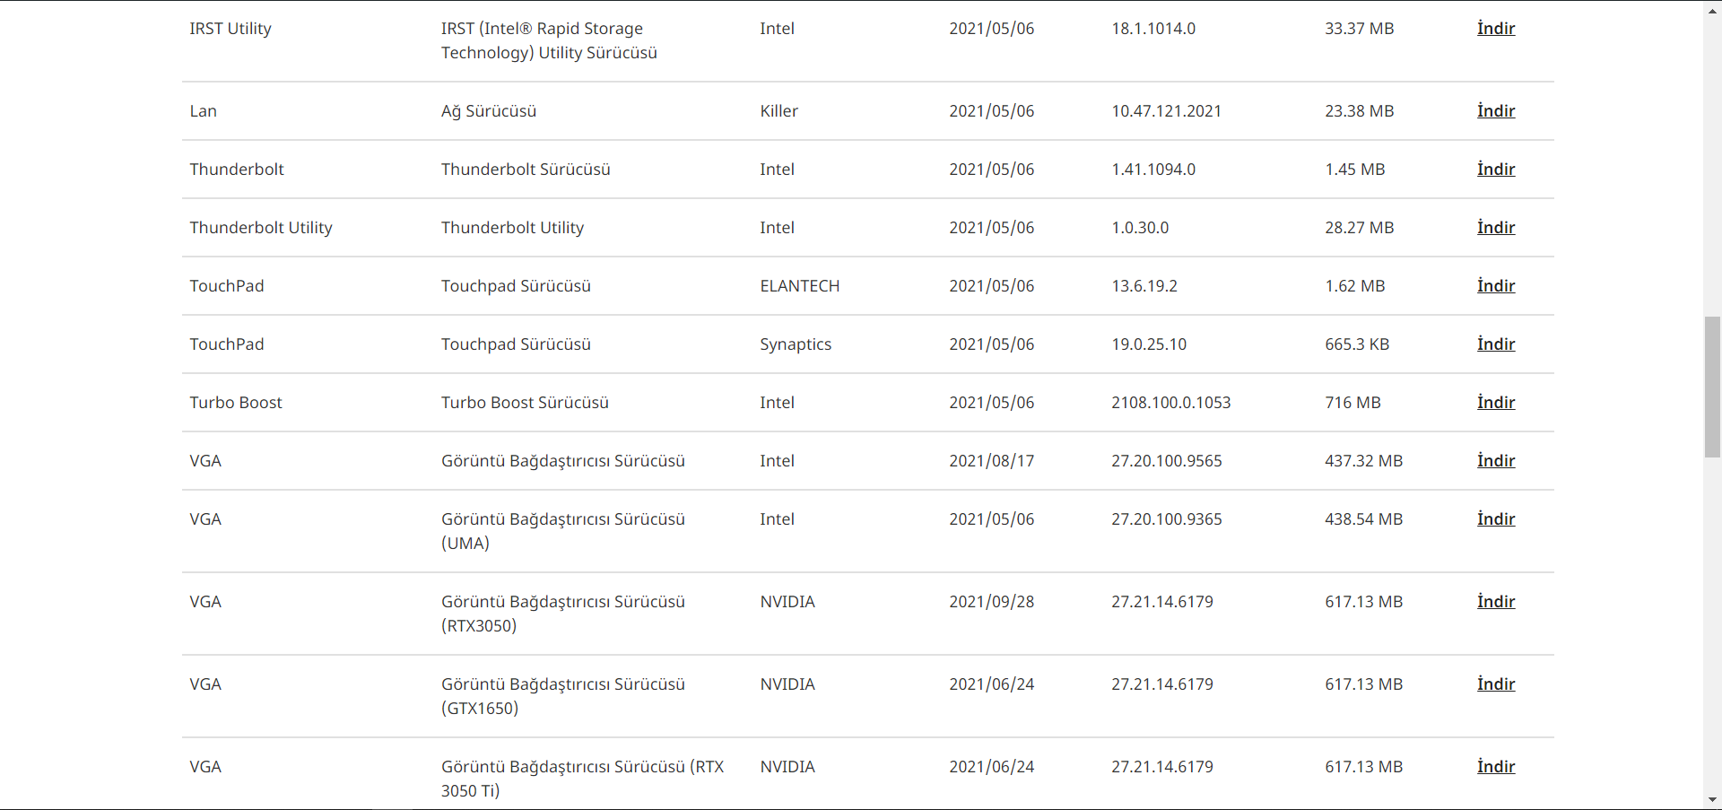The height and width of the screenshot is (810, 1722).
Task: Click the vertical scrollbar thumb
Action: 1712,387
